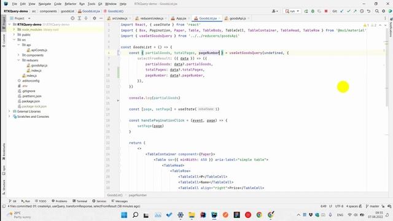Open the user account dropdown icon

pos(274,11)
